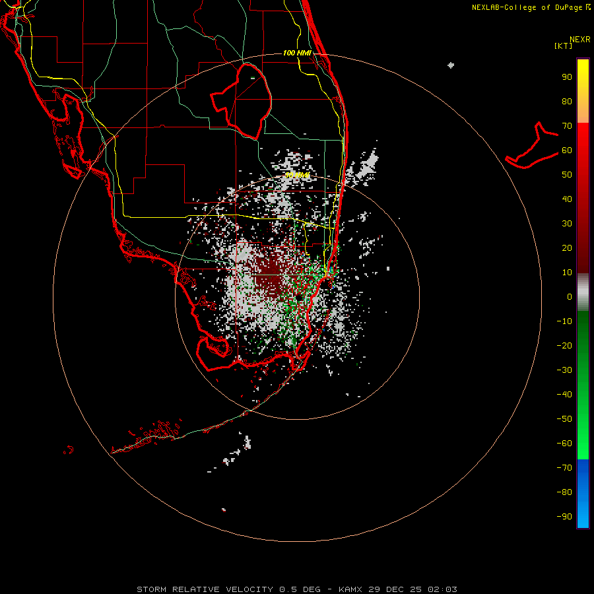
Task: Click the -90 value on velocity scale
Action: point(564,517)
